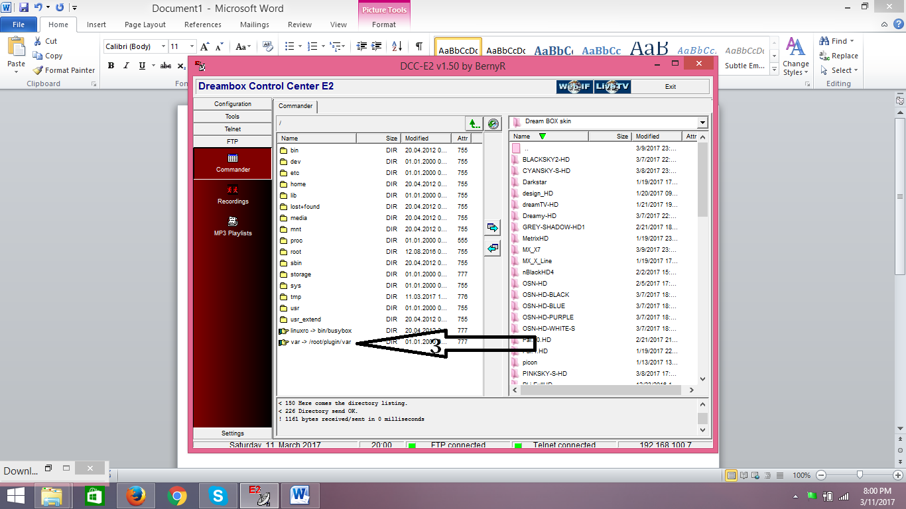The width and height of the screenshot is (906, 509).
Task: Click the Settings button at sidebar bottom
Action: pos(233,433)
